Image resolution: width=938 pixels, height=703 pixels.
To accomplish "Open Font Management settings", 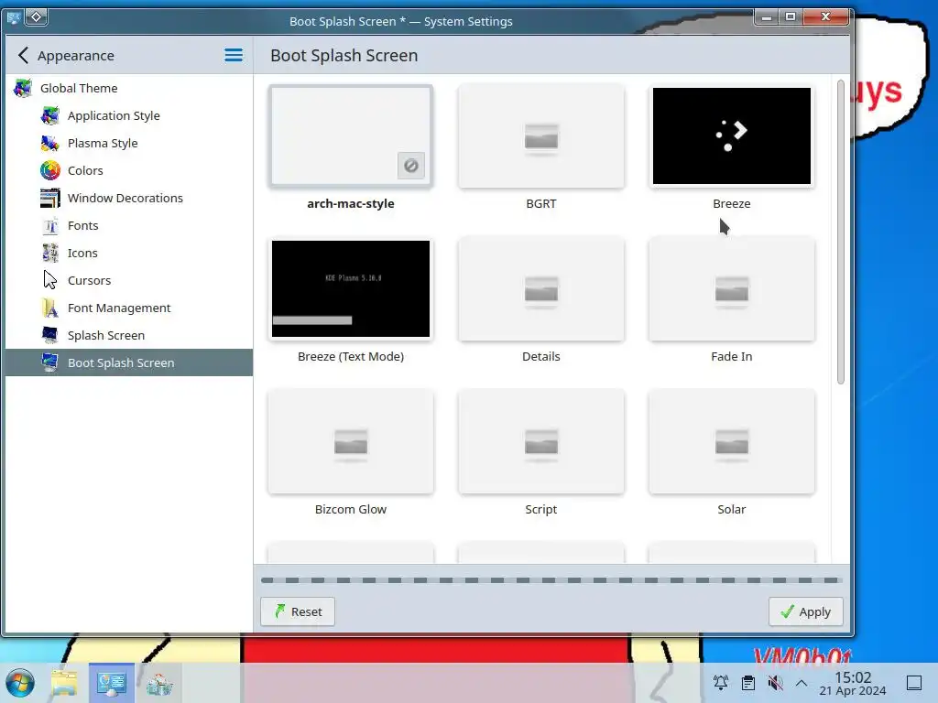I will [128, 308].
